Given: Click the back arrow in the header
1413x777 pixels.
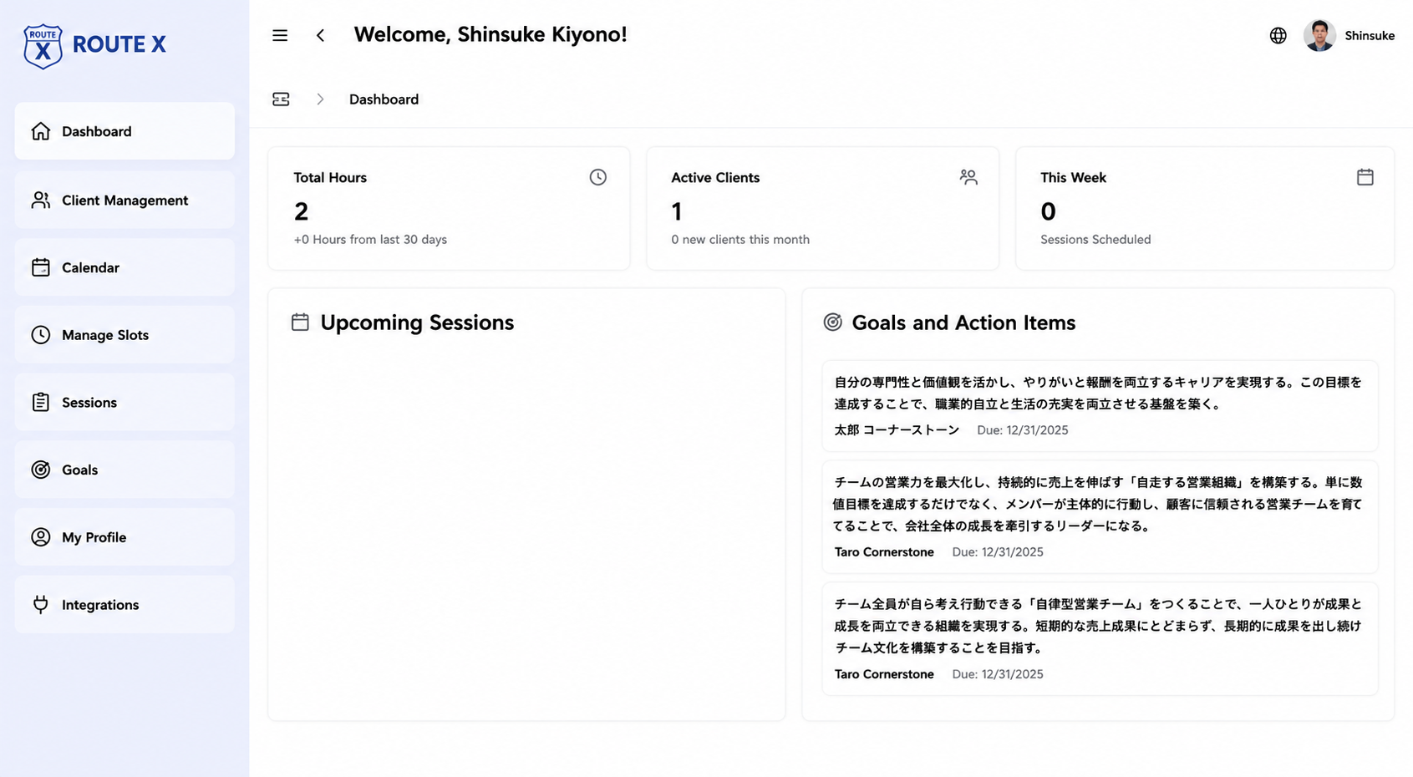Looking at the screenshot, I should pos(320,35).
